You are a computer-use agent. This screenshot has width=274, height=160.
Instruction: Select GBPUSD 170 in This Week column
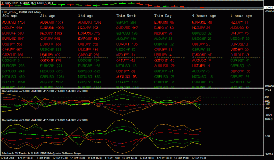[127, 33]
